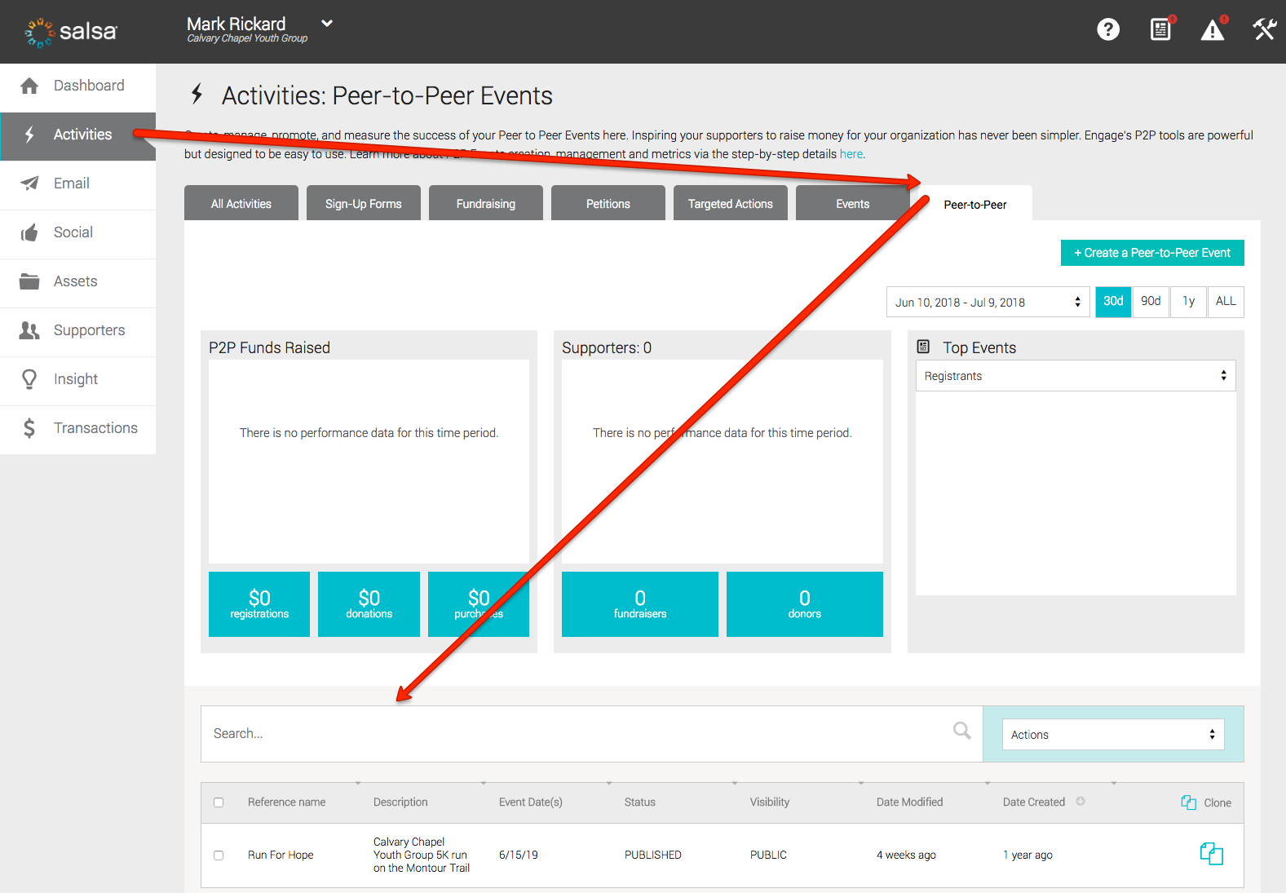This screenshot has width=1286, height=893.
Task: Click the 0 donors tile
Action: pos(805,604)
